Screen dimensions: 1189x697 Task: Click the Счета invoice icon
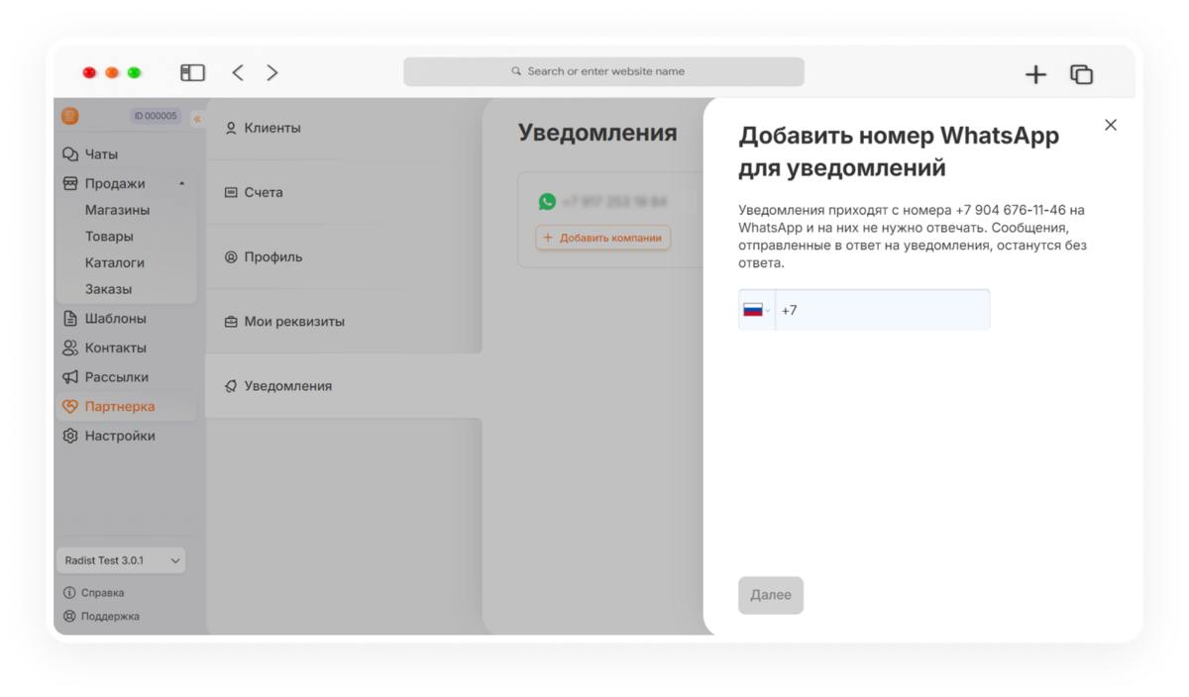click(x=231, y=192)
